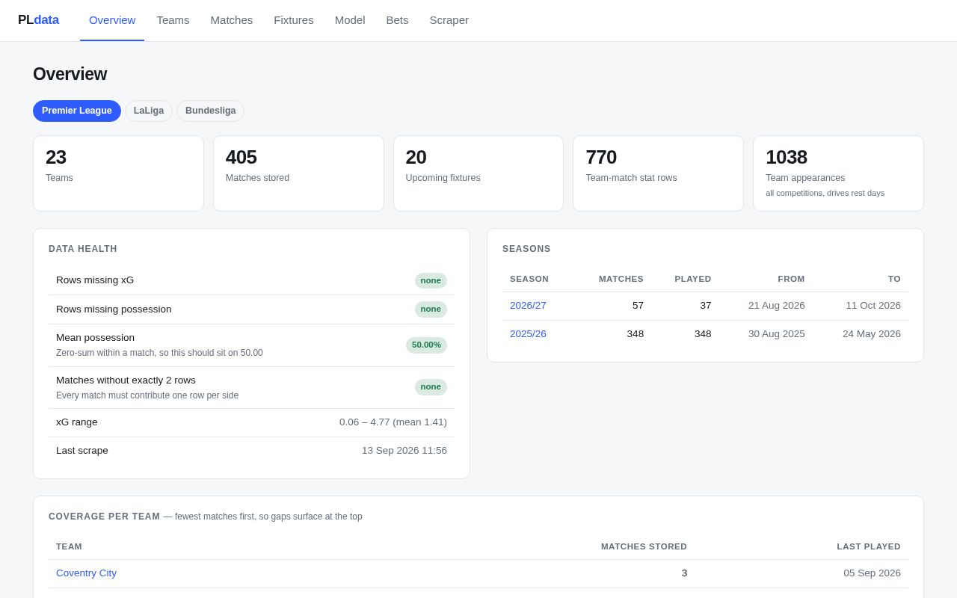This screenshot has height=598, width=957.
Task: Open the Teams tab
Action: point(173,20)
